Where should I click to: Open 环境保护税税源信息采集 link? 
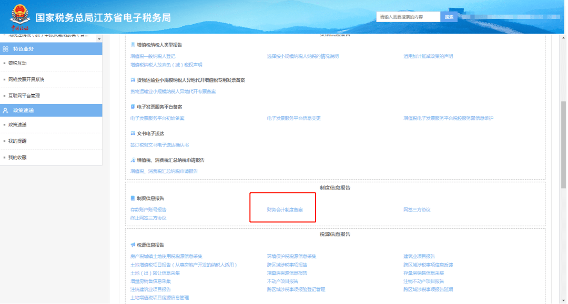pos(291,256)
